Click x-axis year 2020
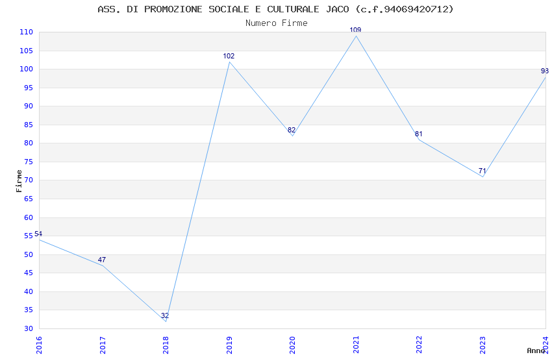The image size is (552, 357). point(292,345)
